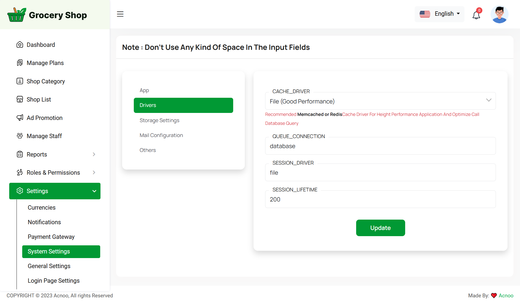Expand the Reports submenu
The width and height of the screenshot is (520, 306).
(x=94, y=154)
